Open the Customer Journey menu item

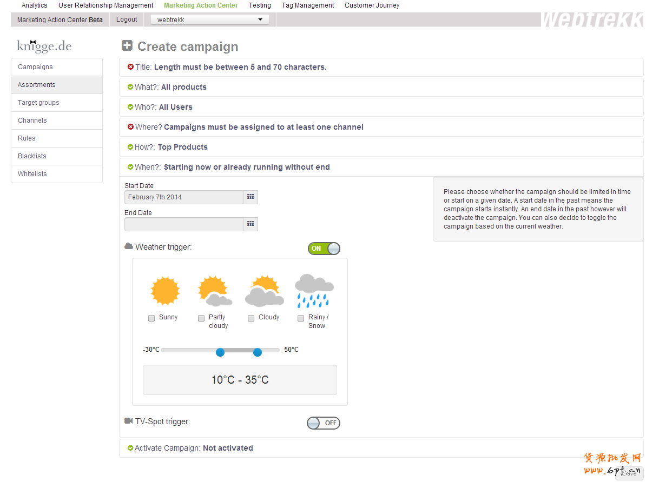pyautogui.click(x=372, y=5)
